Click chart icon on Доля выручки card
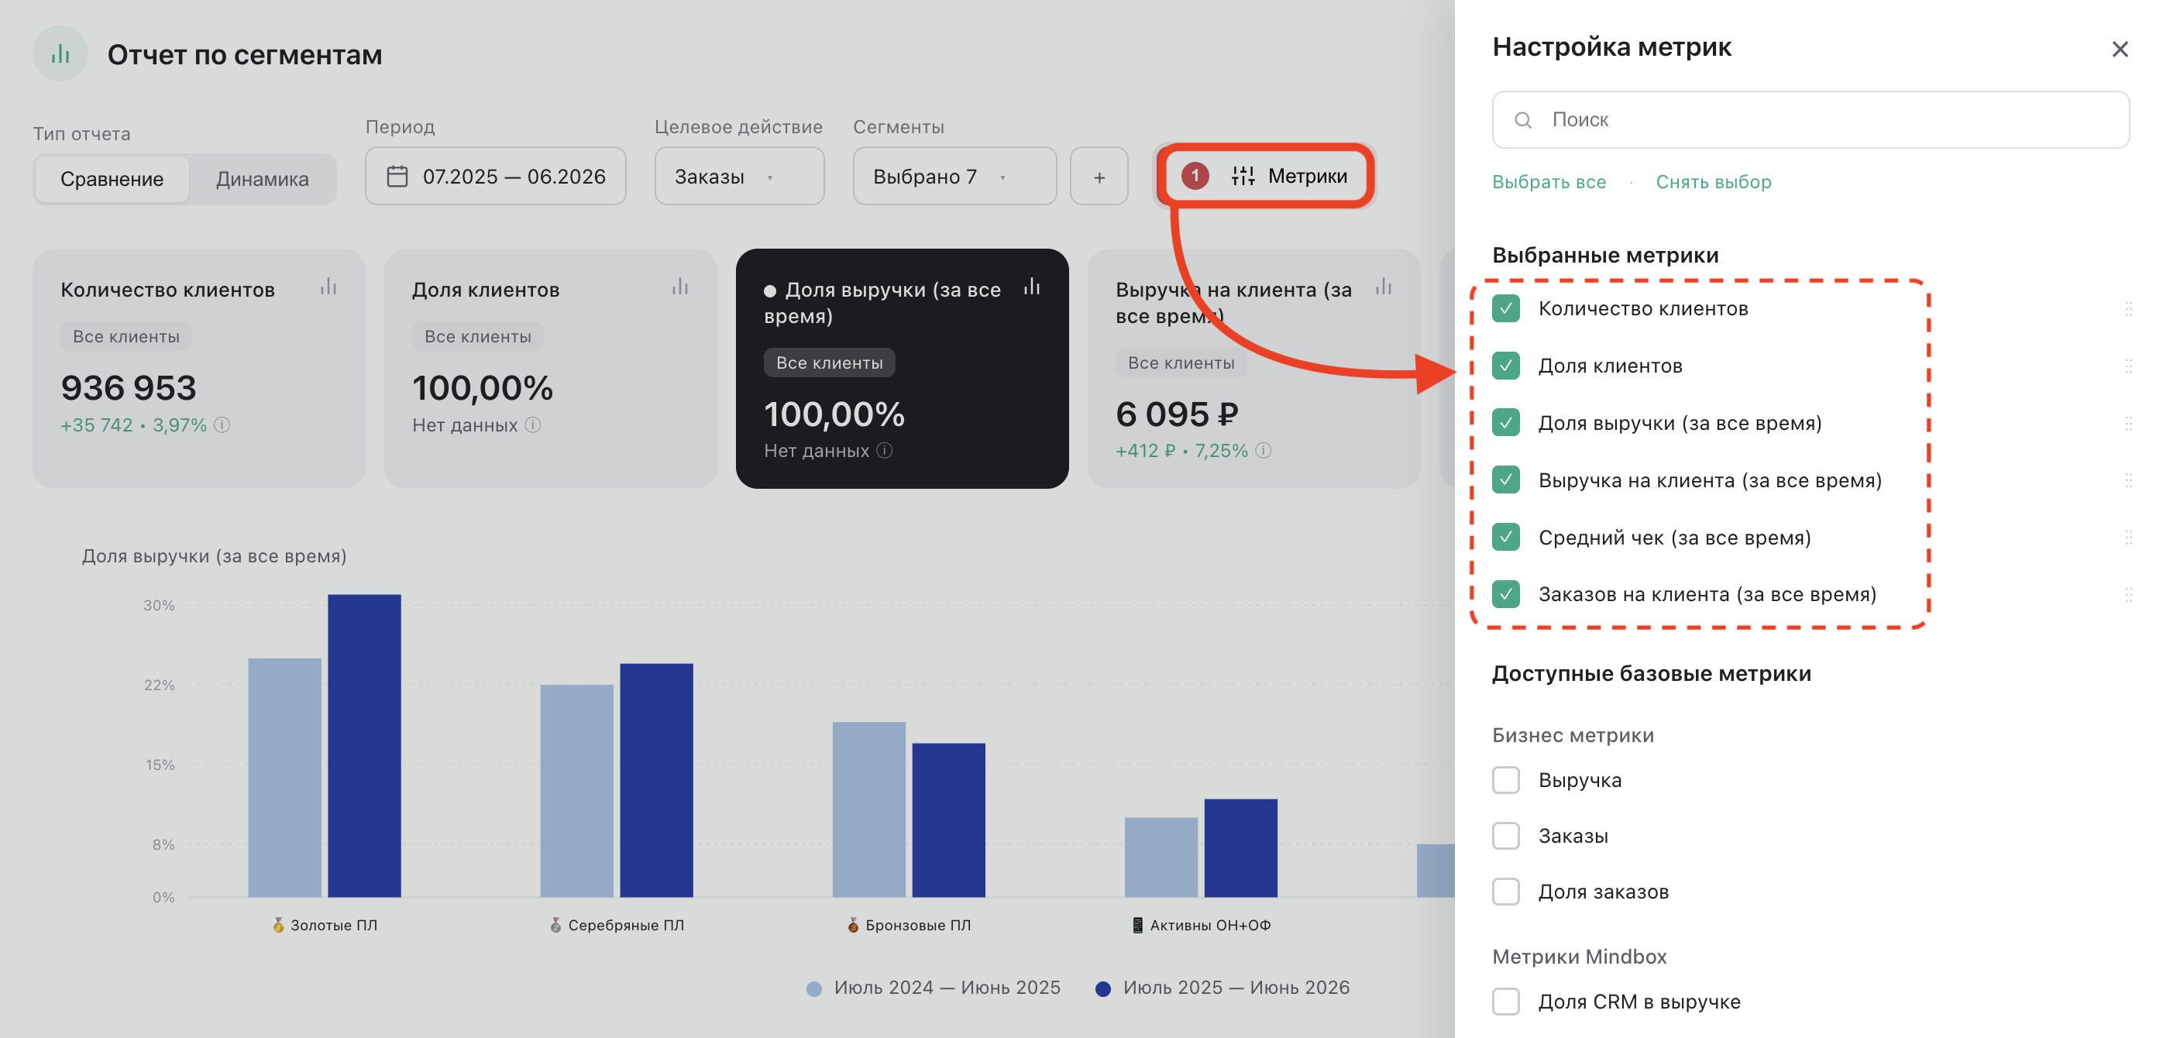The image size is (2163, 1038). point(1032,287)
